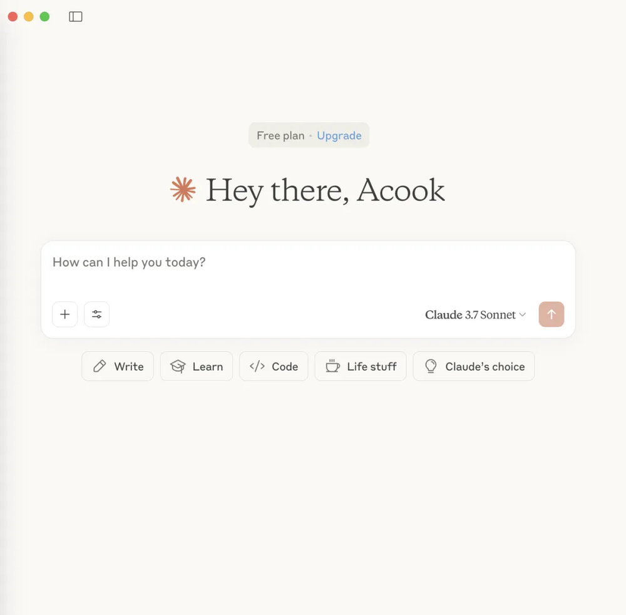Choose the Claude's choice suggestion
626x615 pixels.
473,366
